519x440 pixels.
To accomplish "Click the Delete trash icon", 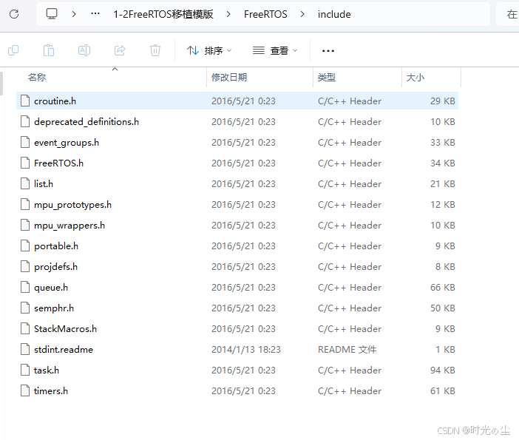I will tap(155, 50).
